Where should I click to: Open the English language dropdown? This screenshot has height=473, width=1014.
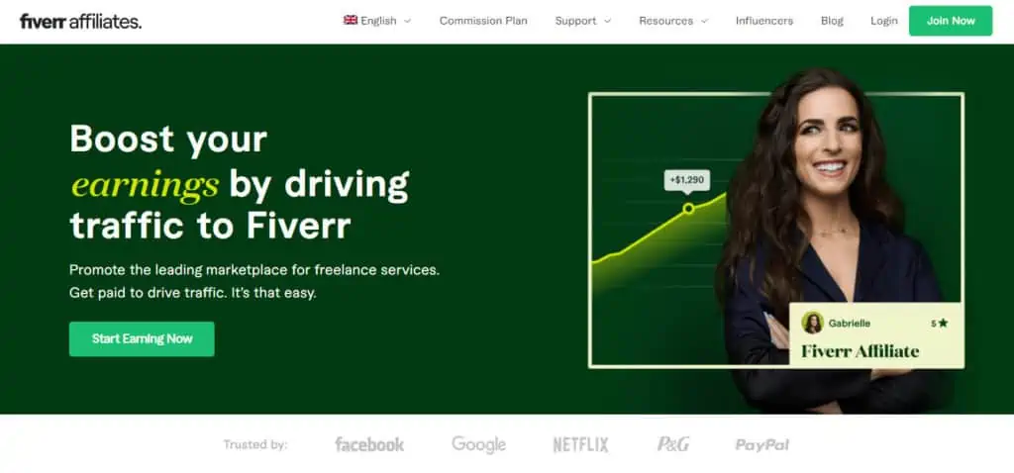pos(377,21)
